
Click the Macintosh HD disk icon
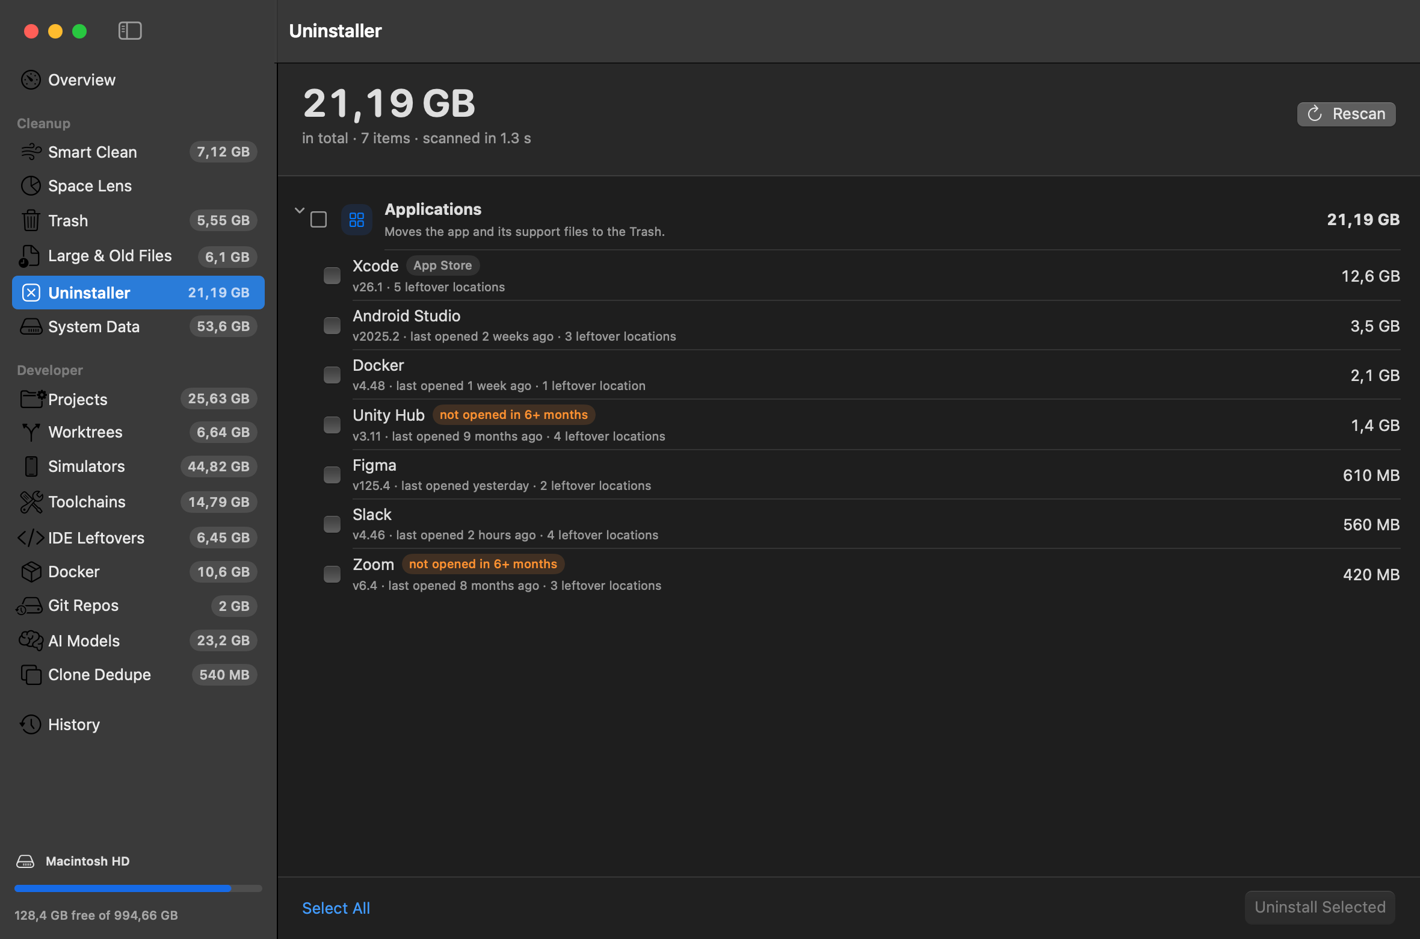[x=25, y=861]
